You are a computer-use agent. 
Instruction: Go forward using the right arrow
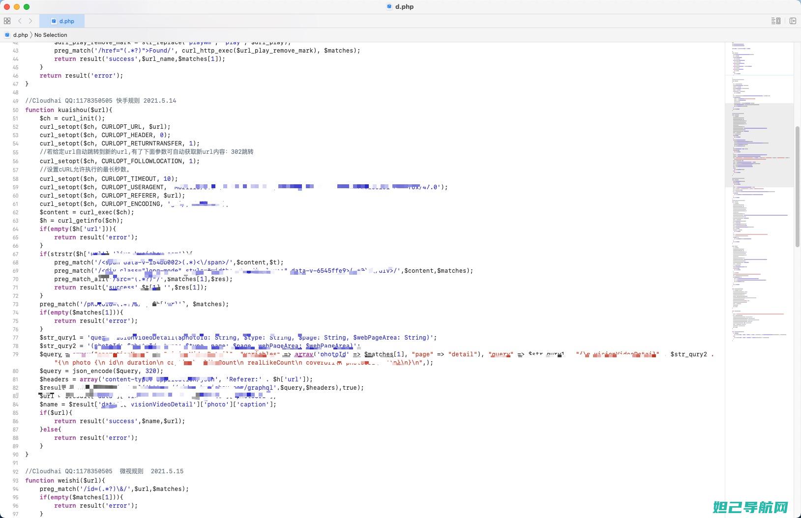click(x=30, y=21)
